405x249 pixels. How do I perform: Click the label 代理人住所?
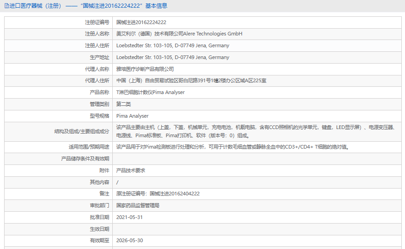tap(97, 80)
